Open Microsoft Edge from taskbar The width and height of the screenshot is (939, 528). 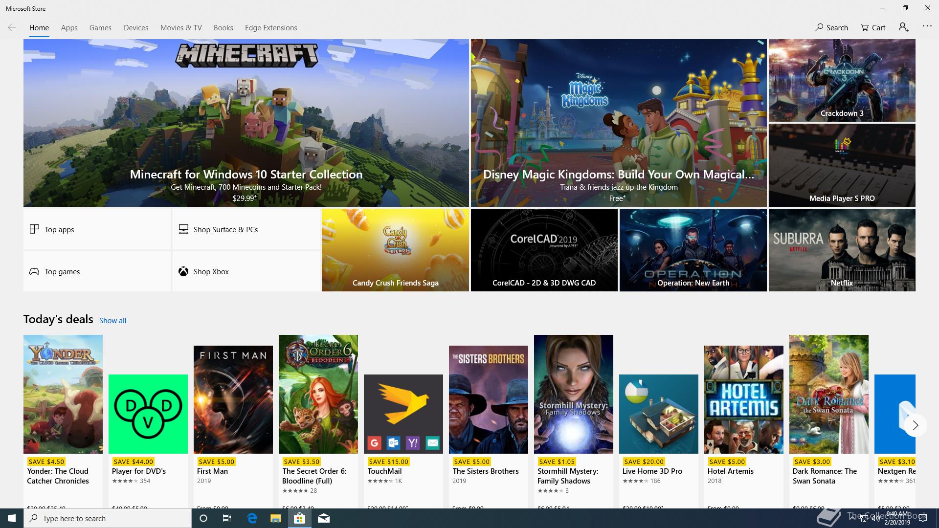[252, 518]
